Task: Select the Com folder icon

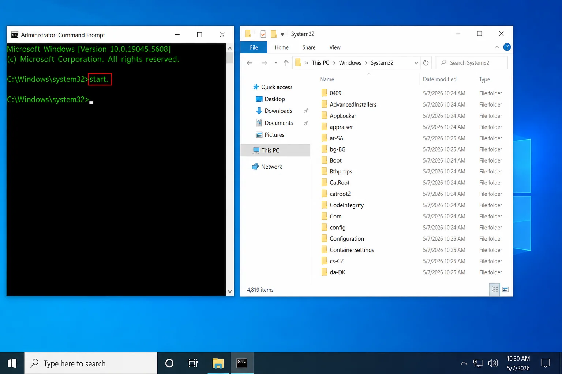Action: [324, 216]
